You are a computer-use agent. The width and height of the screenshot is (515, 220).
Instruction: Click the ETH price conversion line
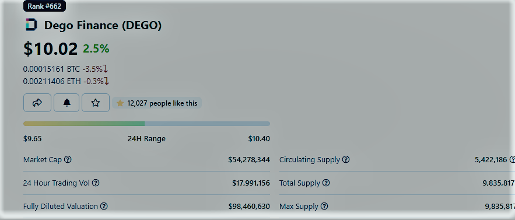coord(66,81)
